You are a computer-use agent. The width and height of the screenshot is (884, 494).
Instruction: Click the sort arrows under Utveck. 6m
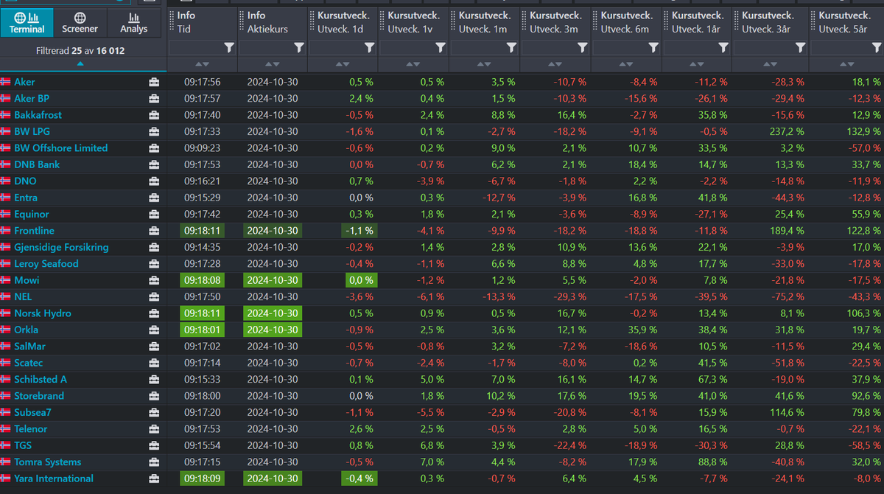click(626, 65)
